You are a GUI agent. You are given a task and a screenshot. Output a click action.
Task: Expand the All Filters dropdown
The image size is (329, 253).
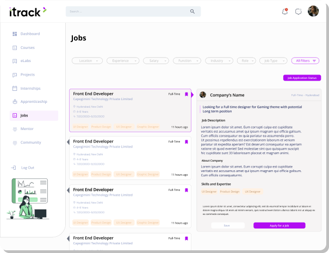(x=305, y=61)
